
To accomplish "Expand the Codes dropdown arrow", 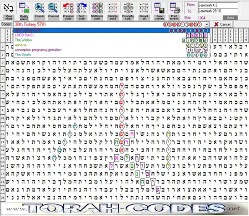I will click(207, 24).
